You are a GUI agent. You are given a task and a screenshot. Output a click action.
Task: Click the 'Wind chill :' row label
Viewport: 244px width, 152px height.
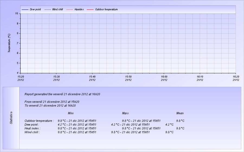(x=32, y=132)
